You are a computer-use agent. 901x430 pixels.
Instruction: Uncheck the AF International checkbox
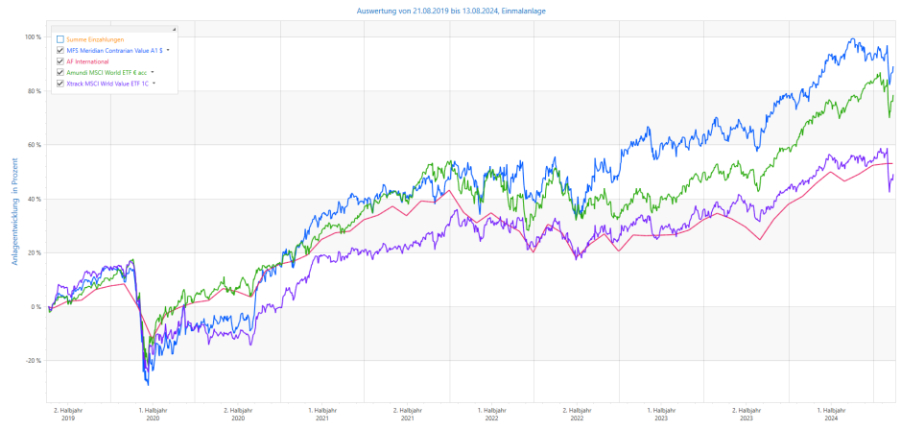tap(60, 61)
